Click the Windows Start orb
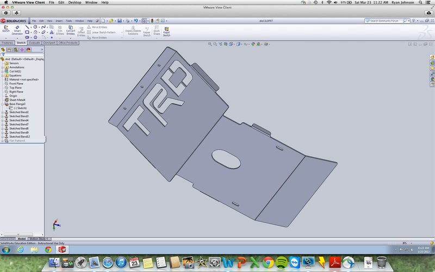The image size is (435, 272). tap(6, 250)
